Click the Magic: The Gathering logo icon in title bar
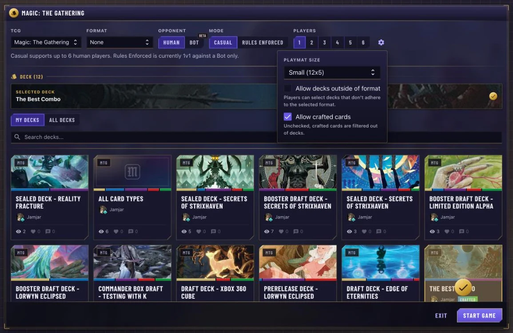The width and height of the screenshot is (513, 333). point(14,13)
